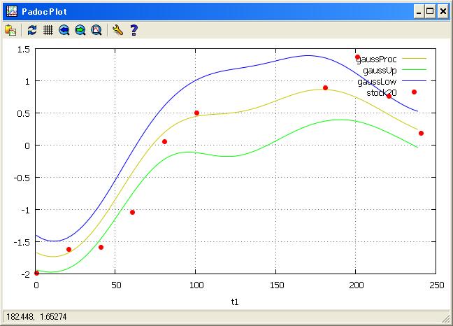Toggle the stock20 points in legend
Image resolution: width=453 pixels, height=326 pixels.
pyautogui.click(x=382, y=93)
